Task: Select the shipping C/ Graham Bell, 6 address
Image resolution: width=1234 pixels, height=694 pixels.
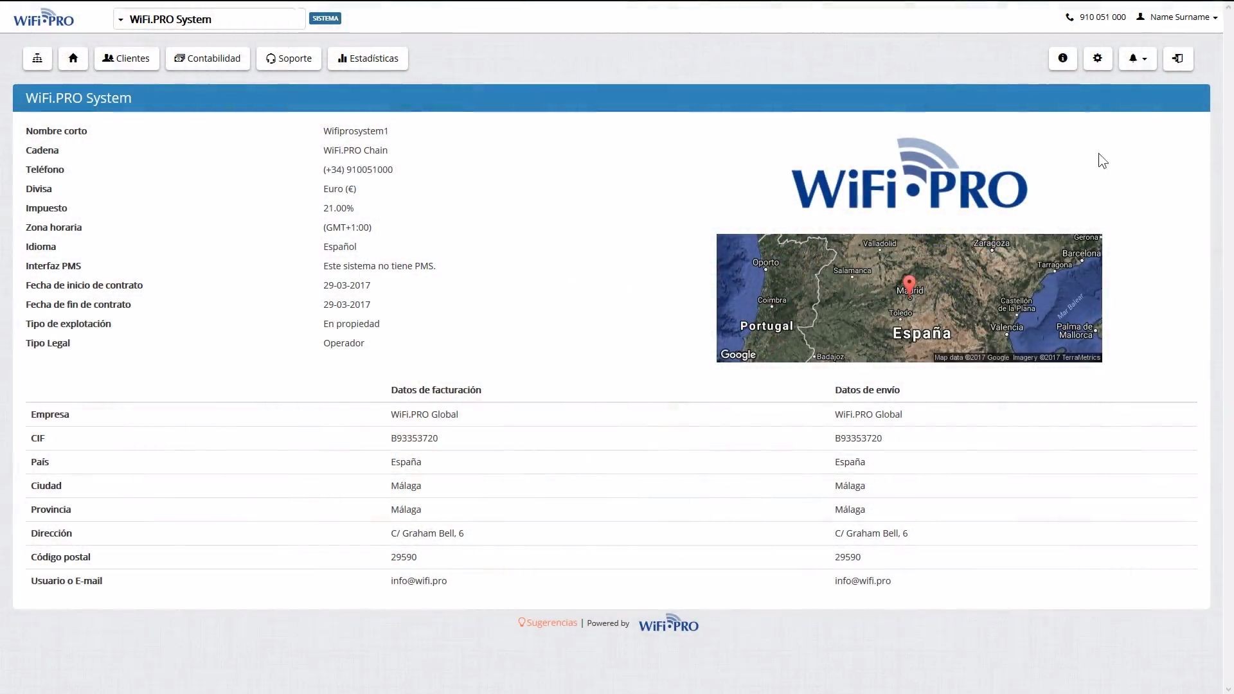Action: [x=871, y=533]
